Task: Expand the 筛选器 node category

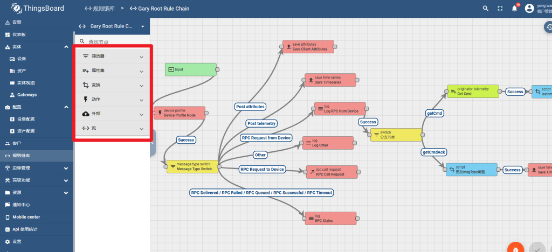Action: pyautogui.click(x=113, y=56)
